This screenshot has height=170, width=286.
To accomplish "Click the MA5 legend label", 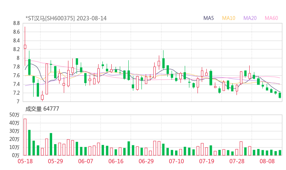I will point(208,18).
